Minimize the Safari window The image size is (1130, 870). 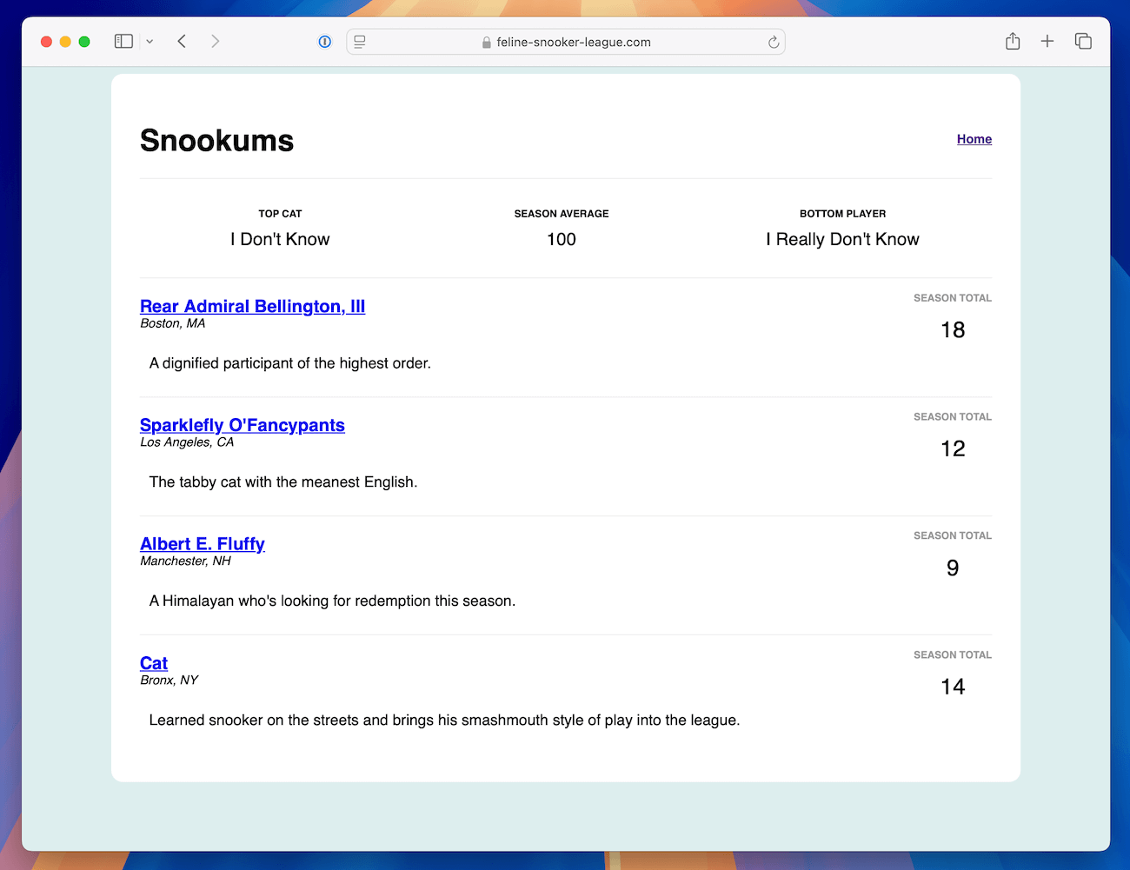click(64, 41)
